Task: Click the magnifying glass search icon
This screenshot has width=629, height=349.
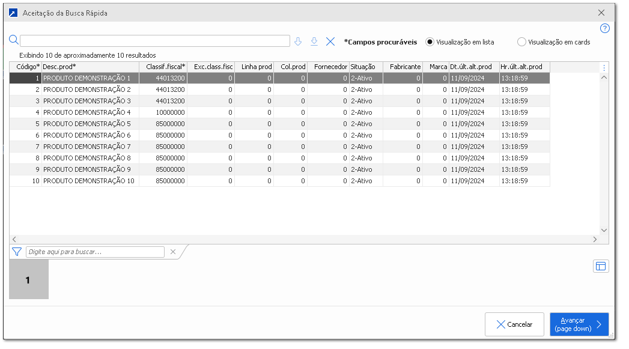Action: [14, 40]
